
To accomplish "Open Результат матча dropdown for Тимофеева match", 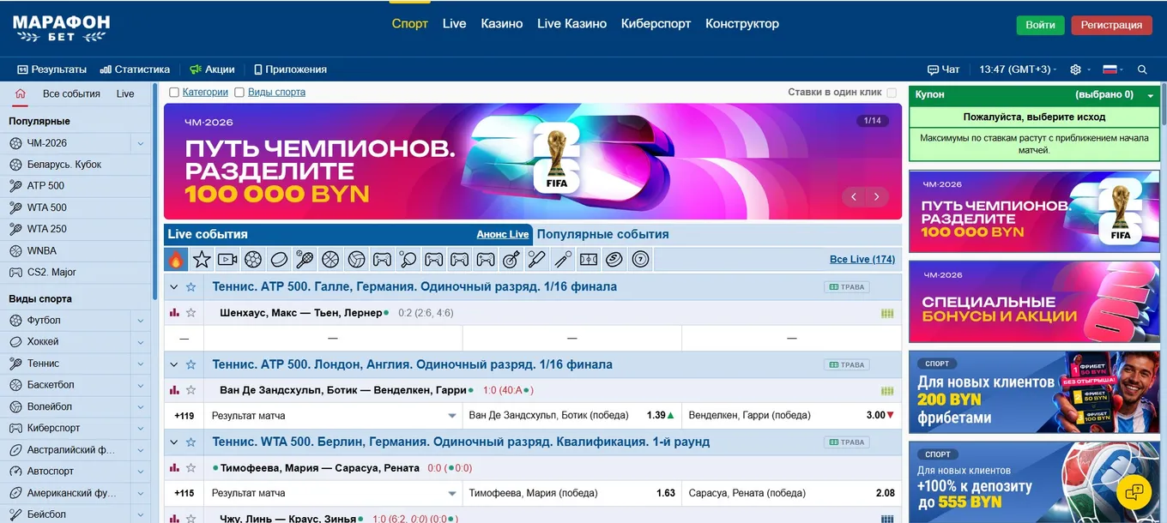I will pos(333,493).
